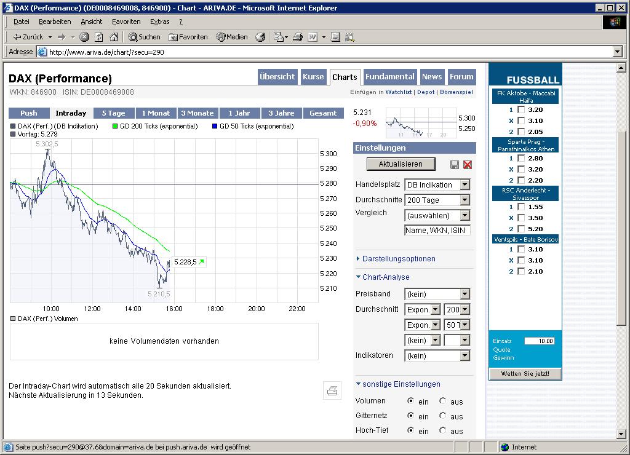The height and width of the screenshot is (455, 630).
Task: Click the Windows logo throbber
Action: pos(615,22)
